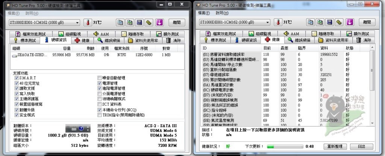The height and width of the screenshot is (156, 385).
Task: Sort by 目前 column header
Action: [x=270, y=48]
